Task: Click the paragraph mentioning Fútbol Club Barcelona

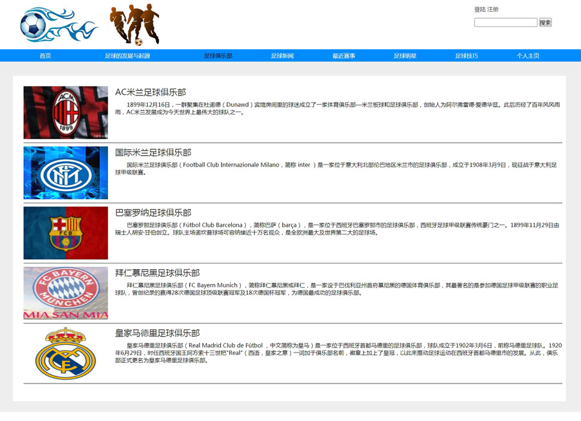Action: [337, 229]
